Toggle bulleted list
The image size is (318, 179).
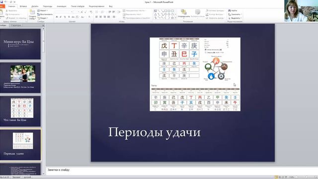pyautogui.click(x=97, y=12)
